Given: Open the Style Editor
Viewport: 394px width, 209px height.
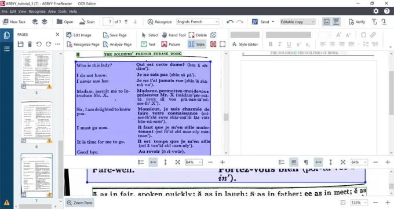Looking at the screenshot, I should pos(245,44).
